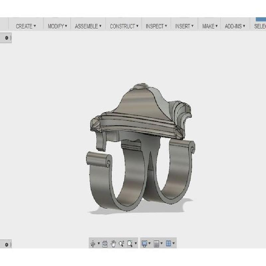Toggle the top-left panel collapse dot

pos(6,38)
